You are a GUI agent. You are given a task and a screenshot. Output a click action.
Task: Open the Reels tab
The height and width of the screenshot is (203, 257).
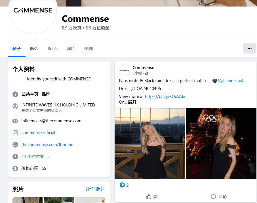click(x=52, y=49)
